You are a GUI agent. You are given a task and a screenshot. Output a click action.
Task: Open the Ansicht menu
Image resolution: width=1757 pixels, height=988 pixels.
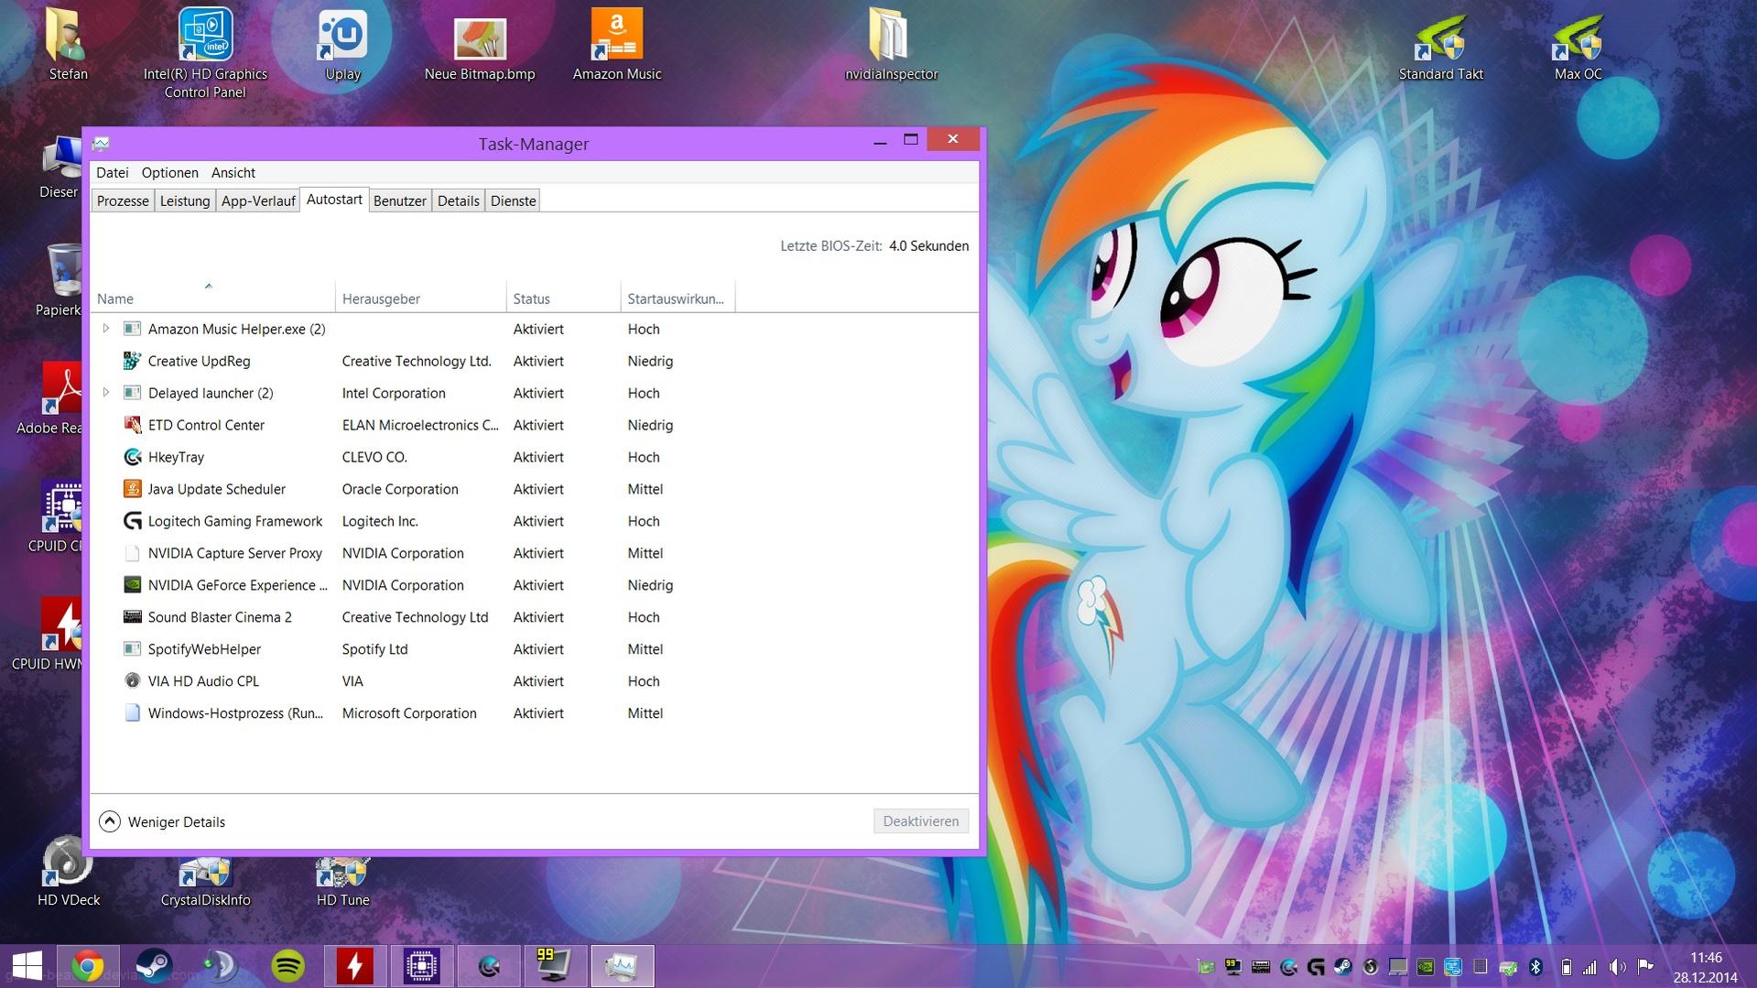(x=233, y=172)
